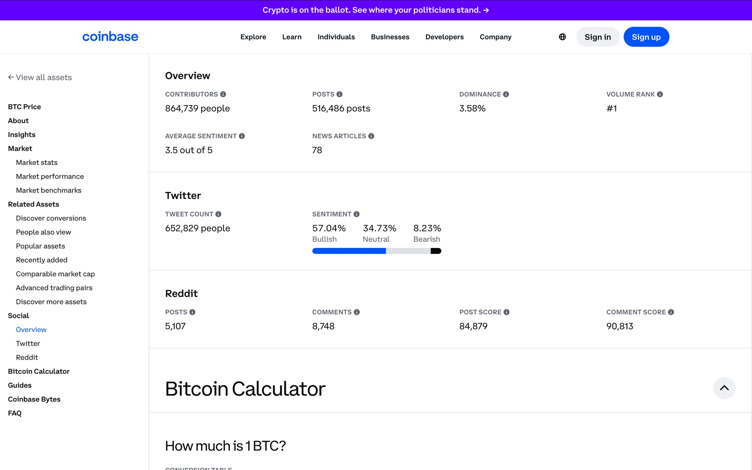
Task: Click the Volume Rank info icon
Action: point(660,94)
